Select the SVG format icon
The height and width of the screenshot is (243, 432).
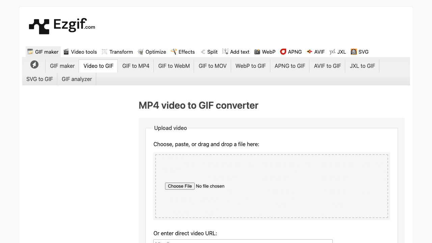pos(353,52)
